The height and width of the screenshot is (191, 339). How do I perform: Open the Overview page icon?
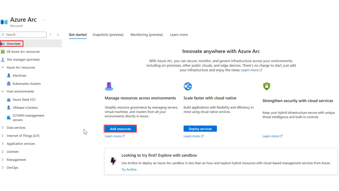pyautogui.click(x=3, y=44)
